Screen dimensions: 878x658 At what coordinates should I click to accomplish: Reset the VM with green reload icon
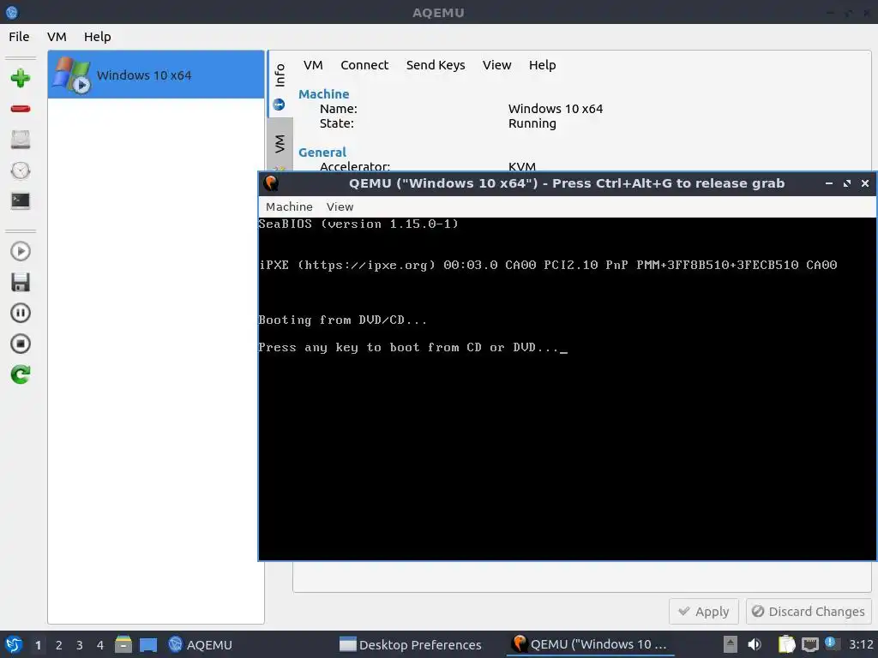[21, 374]
